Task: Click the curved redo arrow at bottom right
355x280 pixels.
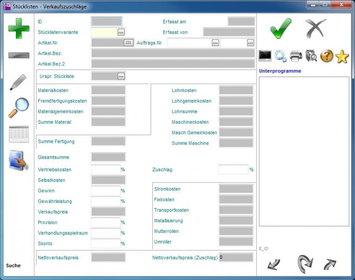Action: (x=305, y=264)
